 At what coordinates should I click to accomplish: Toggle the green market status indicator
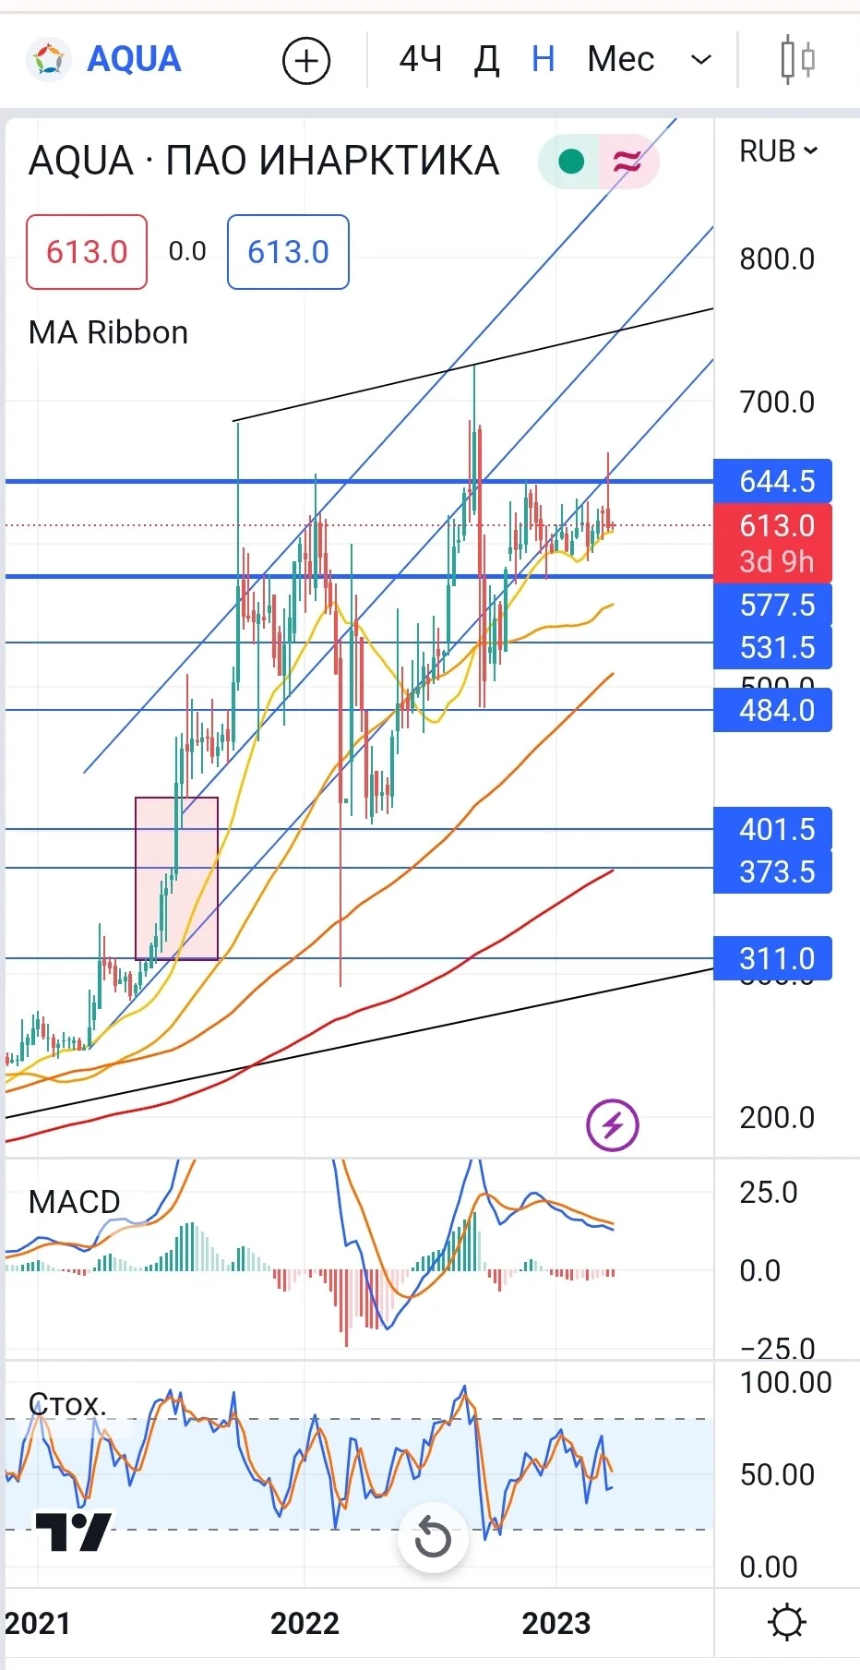click(571, 162)
